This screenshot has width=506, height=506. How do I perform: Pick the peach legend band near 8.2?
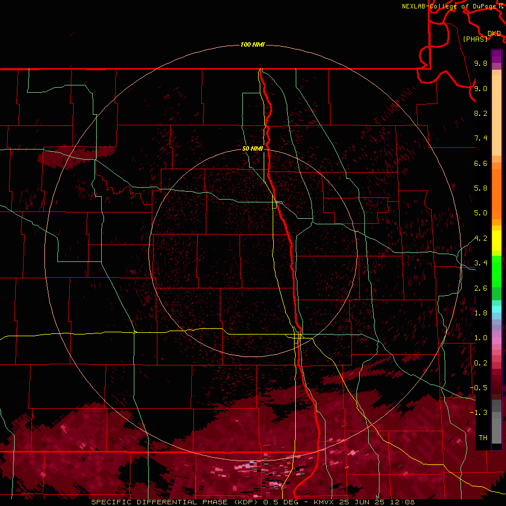coord(496,115)
